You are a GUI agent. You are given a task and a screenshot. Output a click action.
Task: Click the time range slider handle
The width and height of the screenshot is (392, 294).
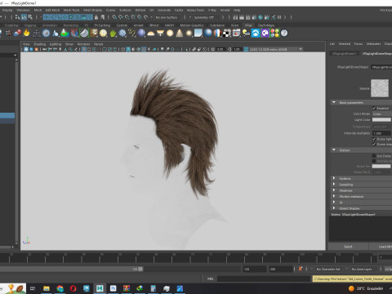140,269
